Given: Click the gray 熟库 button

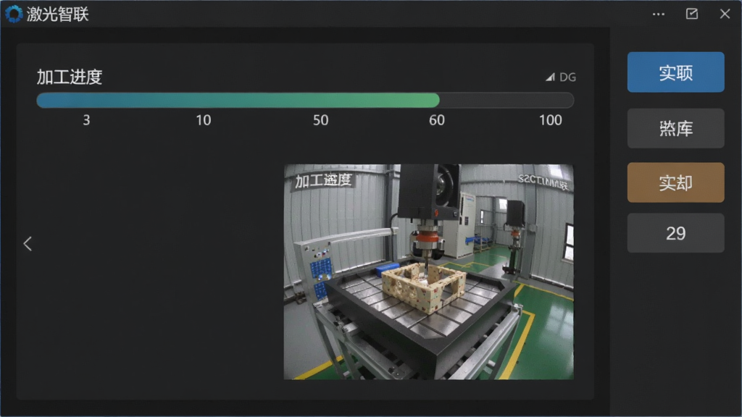Looking at the screenshot, I should [x=675, y=128].
